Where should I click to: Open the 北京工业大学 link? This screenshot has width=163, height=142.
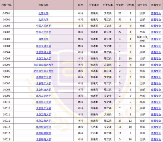click(x=43, y=59)
